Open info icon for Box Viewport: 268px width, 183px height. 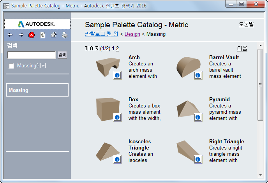pos(117,117)
